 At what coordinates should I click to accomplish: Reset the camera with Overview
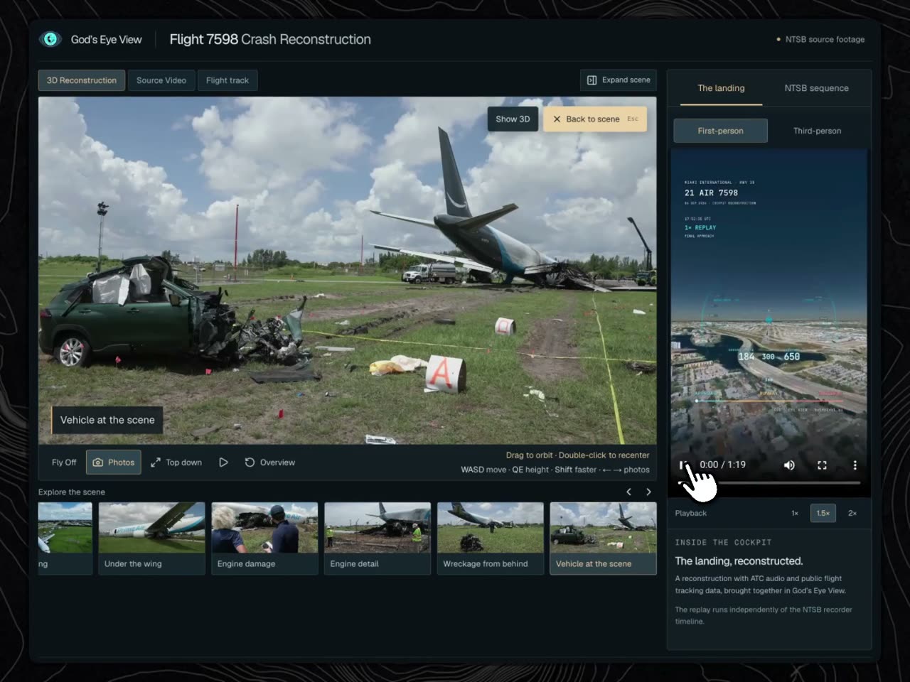(x=269, y=462)
